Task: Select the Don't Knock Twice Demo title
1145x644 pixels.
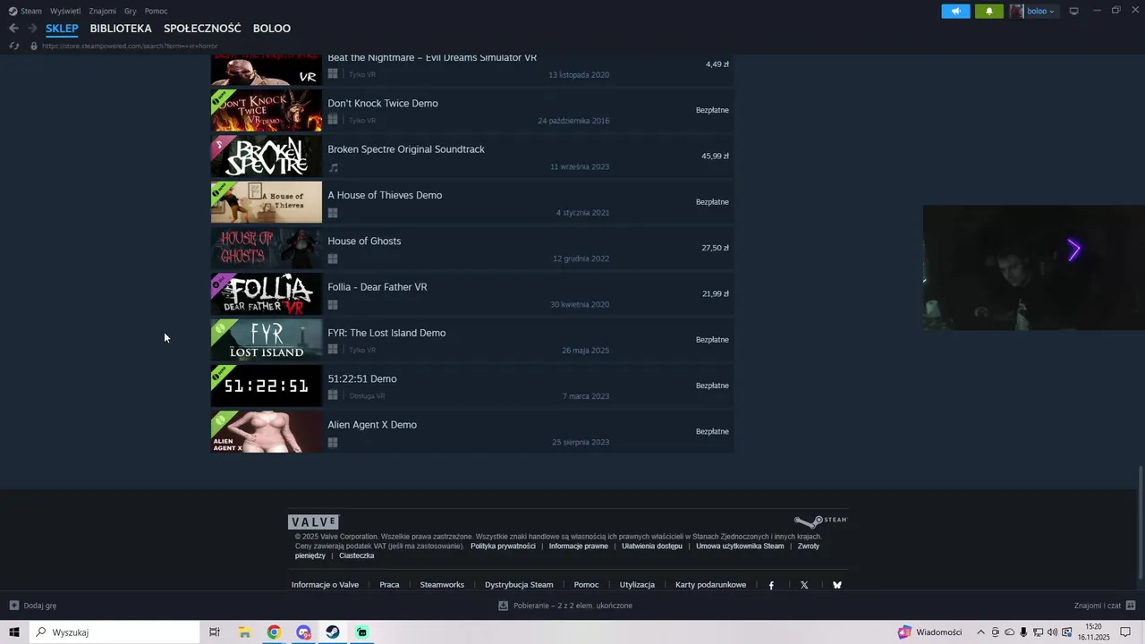Action: tap(383, 103)
